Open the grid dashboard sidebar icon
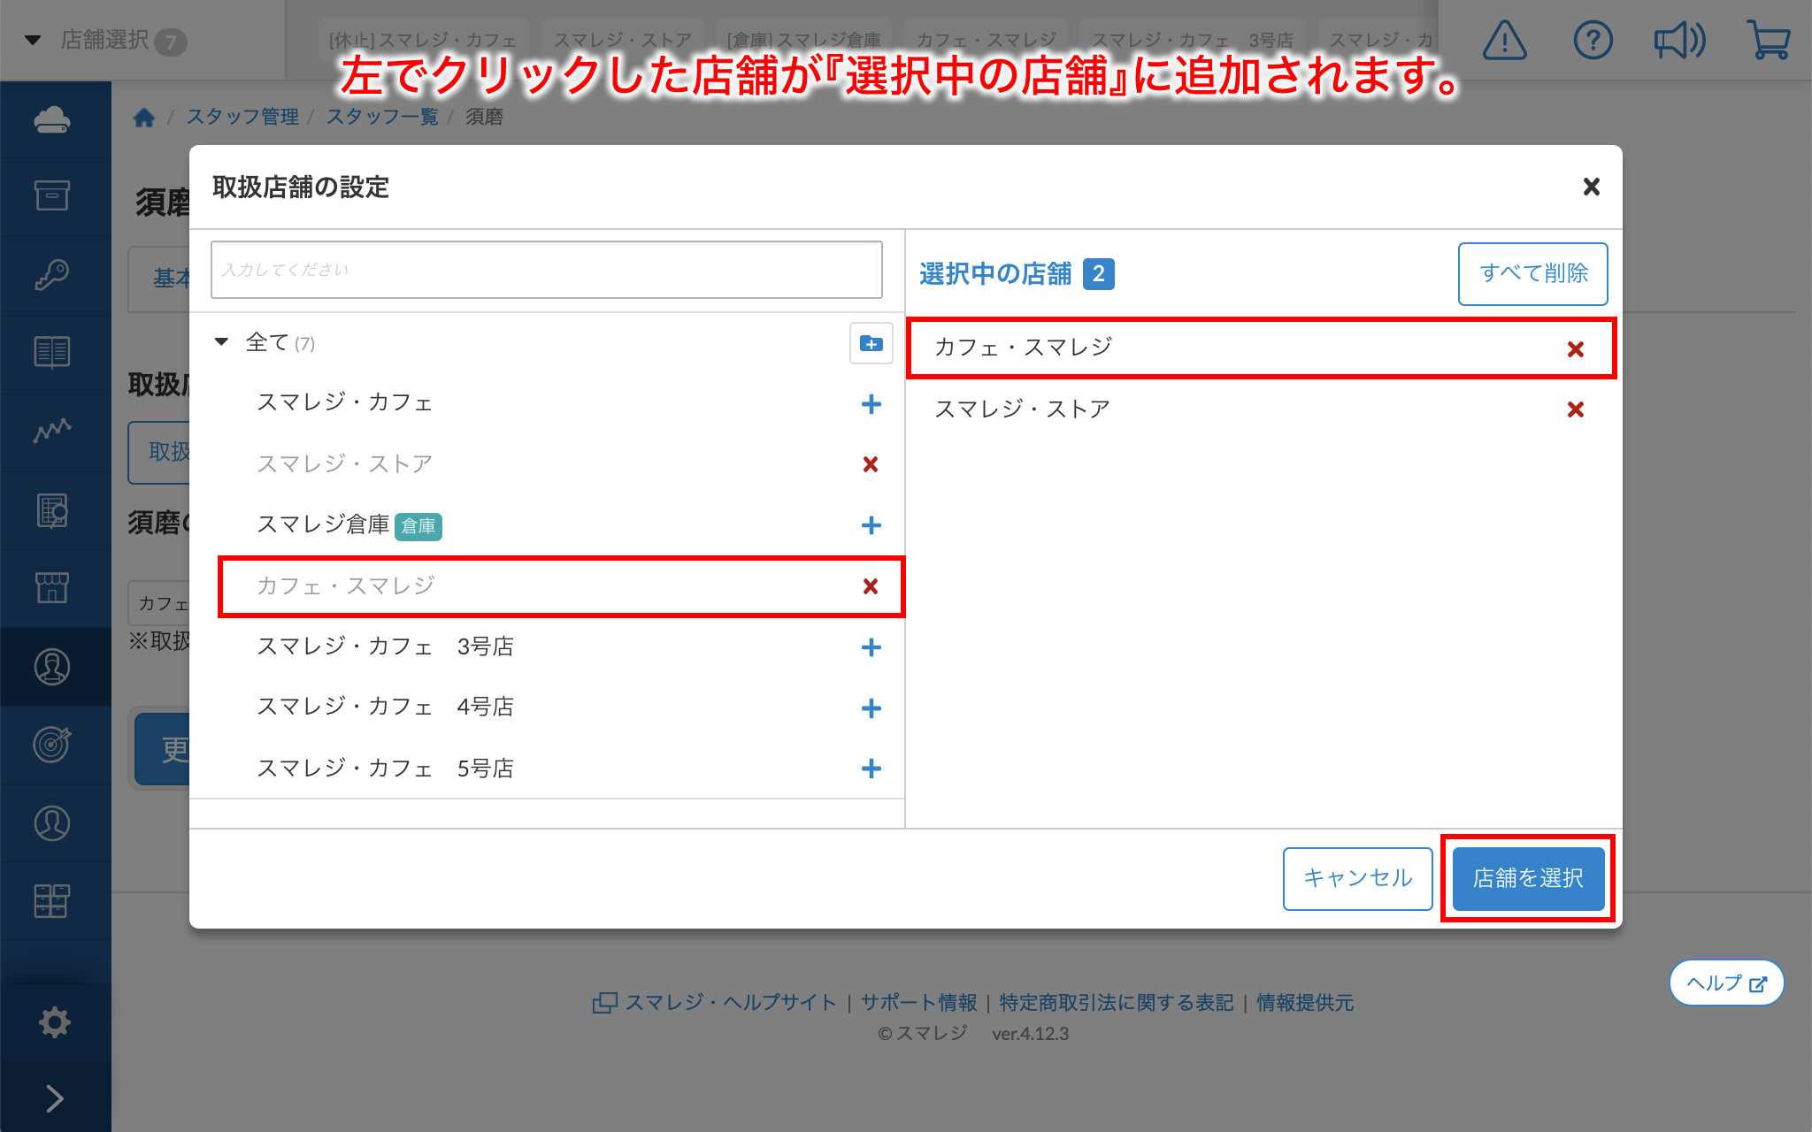This screenshot has height=1132, width=1812. pyautogui.click(x=52, y=900)
